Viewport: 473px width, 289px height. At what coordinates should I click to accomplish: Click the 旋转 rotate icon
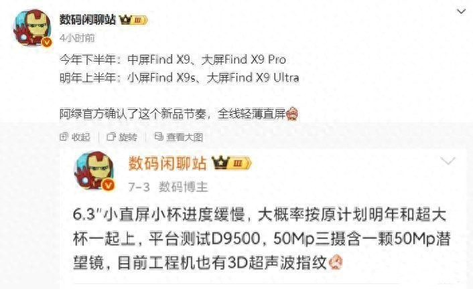point(111,137)
